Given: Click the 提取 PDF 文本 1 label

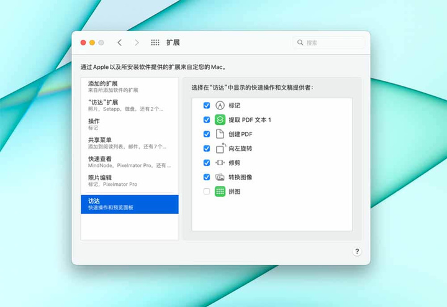Looking at the screenshot, I should tap(250, 120).
